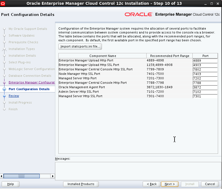This screenshot has height=189, width=222.
Task: Go back with the Back button
Action: click(x=152, y=184)
